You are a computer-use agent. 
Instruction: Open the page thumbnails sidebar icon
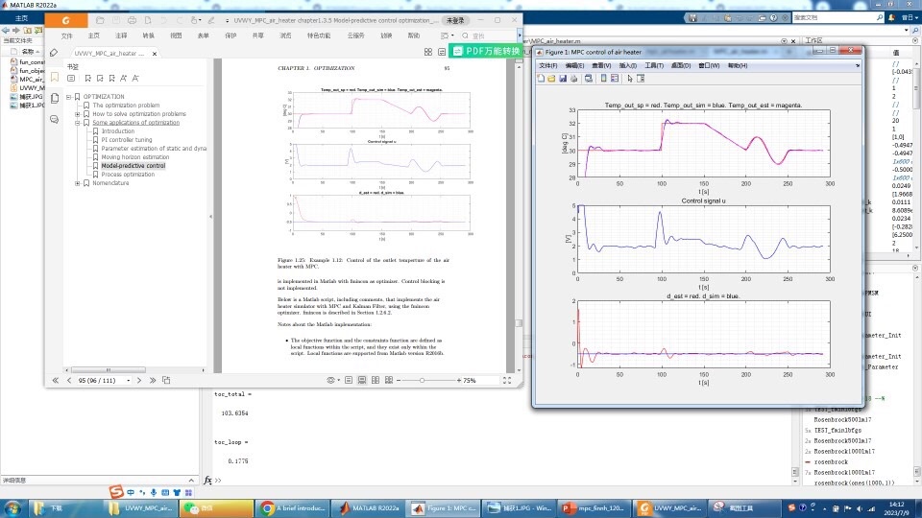[x=55, y=98]
